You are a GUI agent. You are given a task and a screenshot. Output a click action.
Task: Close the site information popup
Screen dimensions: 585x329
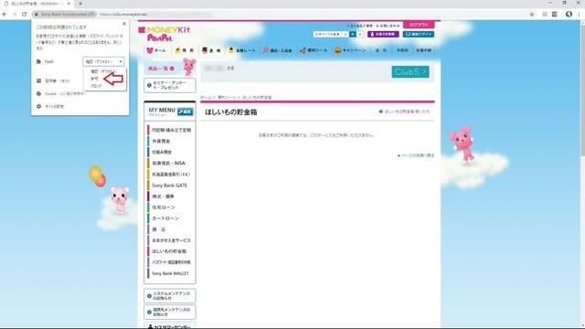click(x=124, y=24)
